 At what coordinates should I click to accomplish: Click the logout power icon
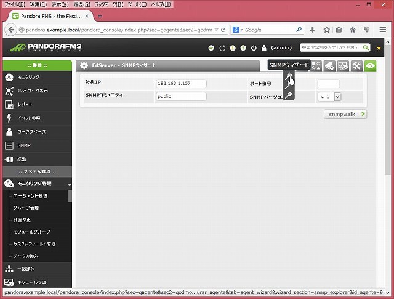[x=254, y=48]
